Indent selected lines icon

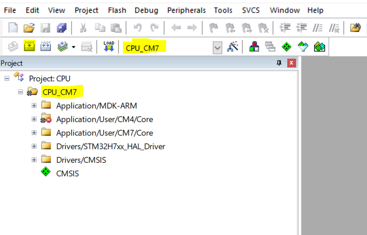click(285, 28)
